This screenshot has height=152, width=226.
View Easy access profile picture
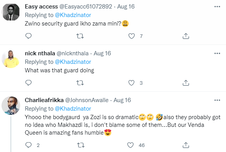11,12
